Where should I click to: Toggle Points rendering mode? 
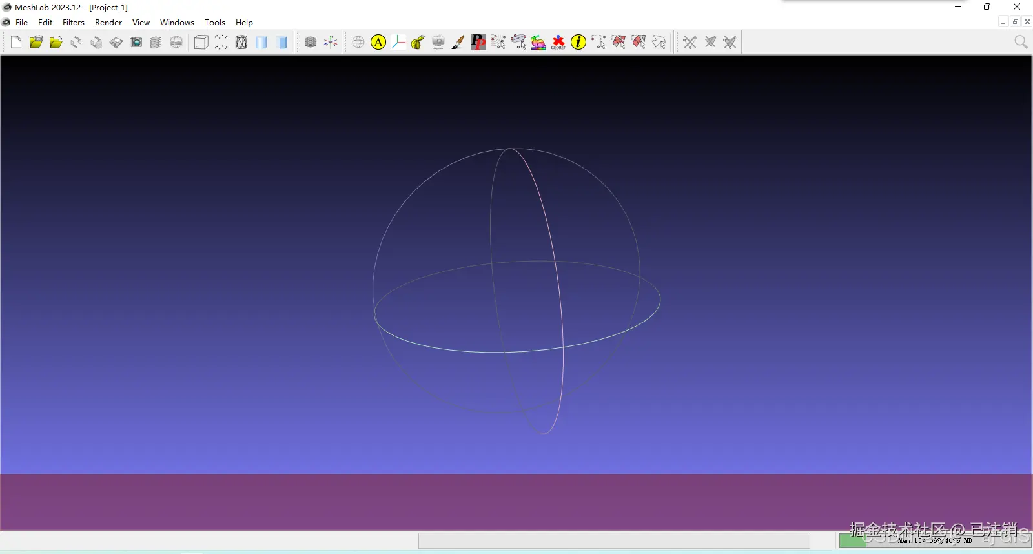221,42
